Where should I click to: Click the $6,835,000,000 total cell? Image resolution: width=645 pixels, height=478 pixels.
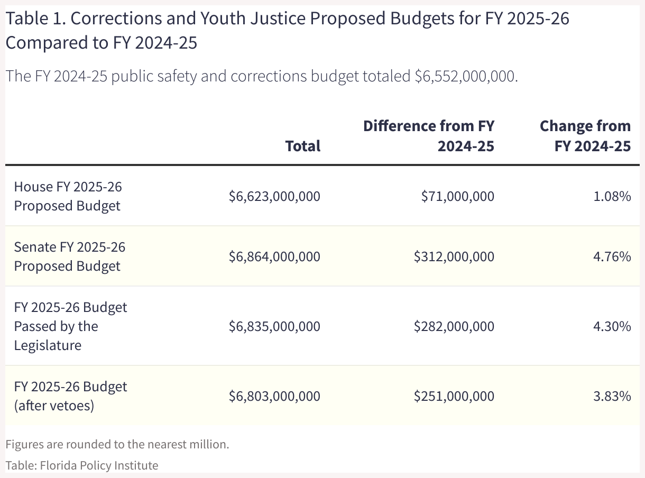point(274,326)
